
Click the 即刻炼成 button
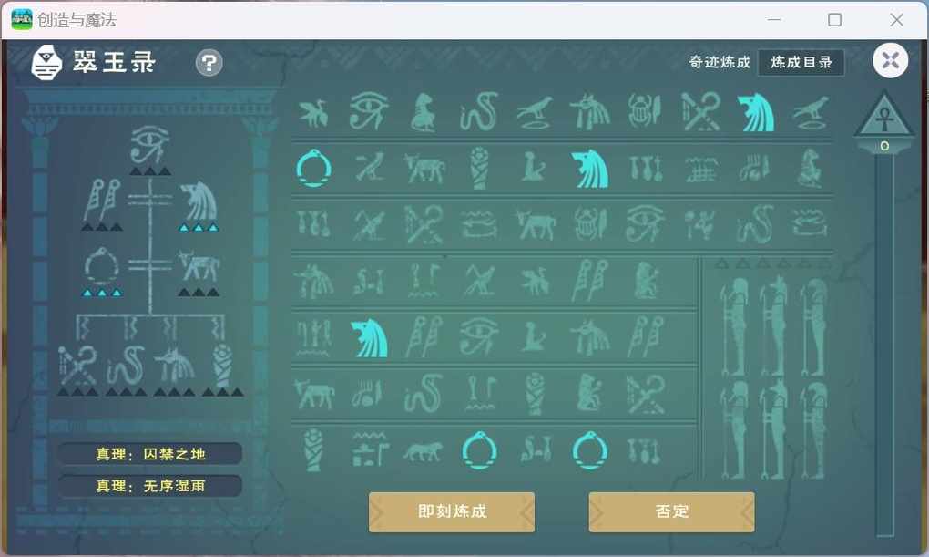(452, 511)
